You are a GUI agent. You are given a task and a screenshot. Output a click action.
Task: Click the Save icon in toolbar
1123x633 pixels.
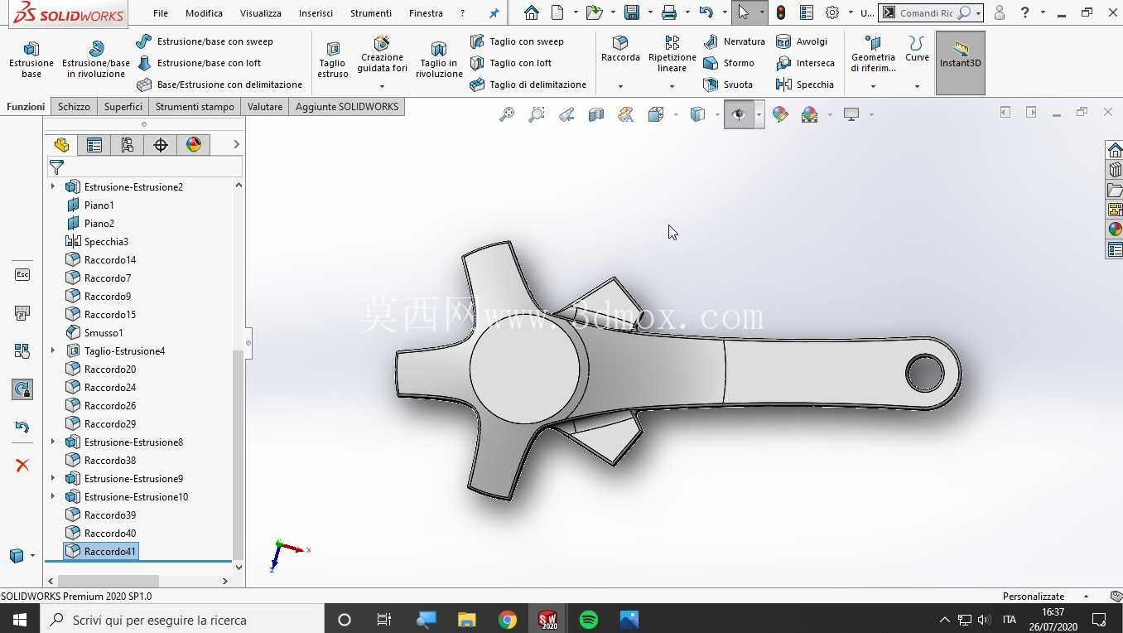pos(632,13)
